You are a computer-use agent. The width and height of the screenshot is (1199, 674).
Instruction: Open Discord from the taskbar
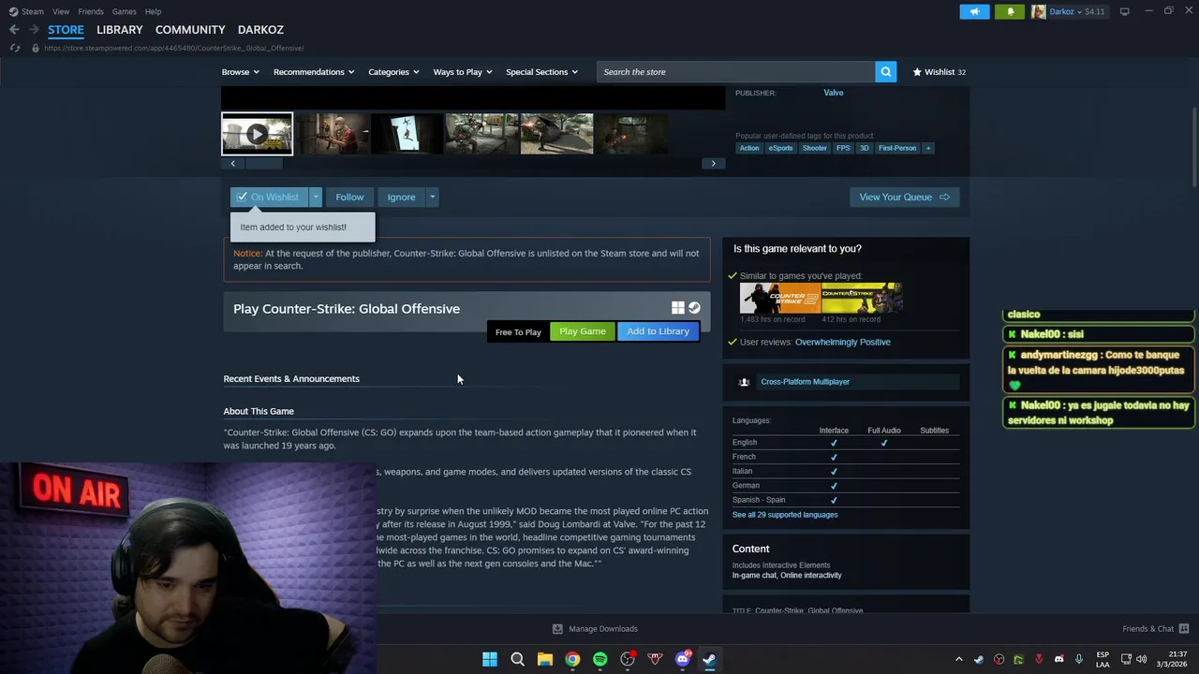[683, 659]
